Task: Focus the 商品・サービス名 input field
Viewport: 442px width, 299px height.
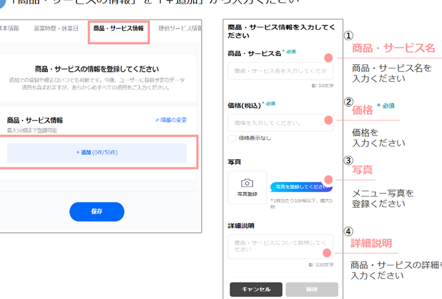Action: pyautogui.click(x=280, y=71)
